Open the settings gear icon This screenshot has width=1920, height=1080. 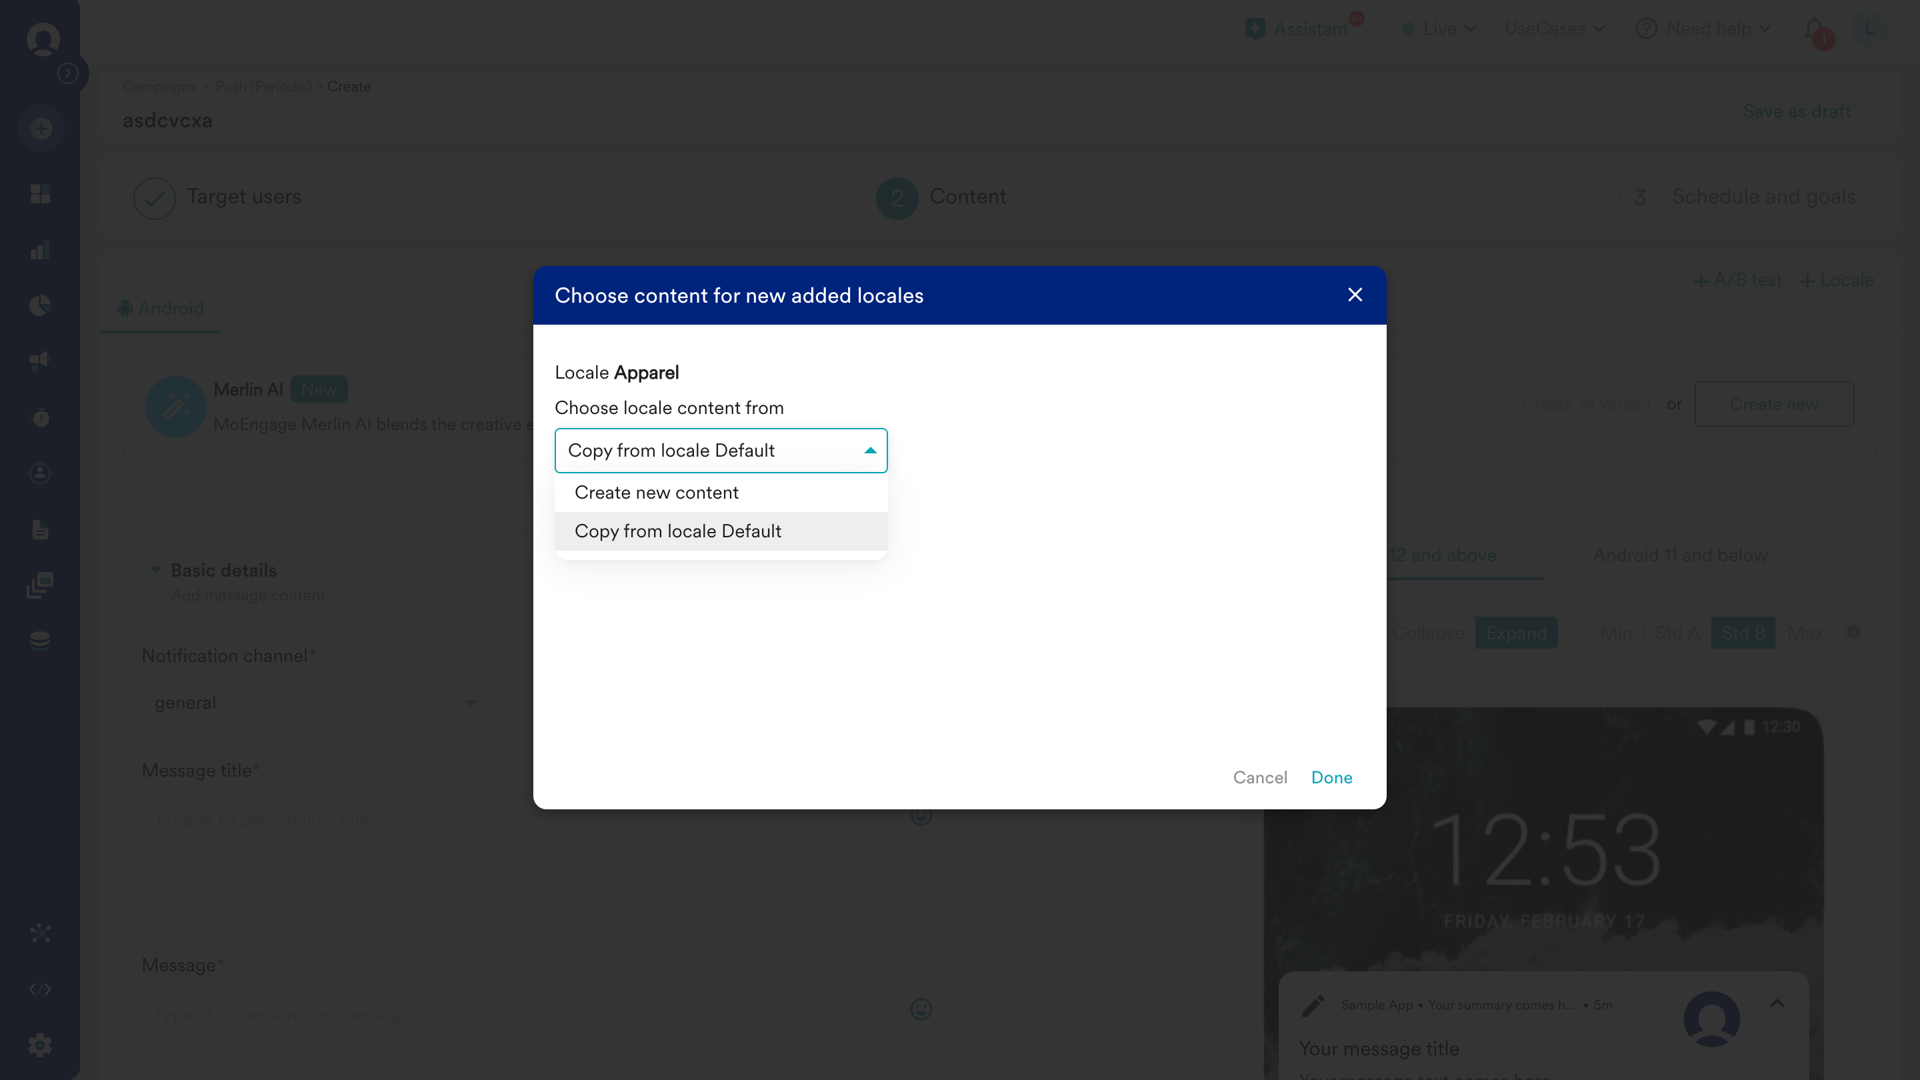coord(40,1045)
